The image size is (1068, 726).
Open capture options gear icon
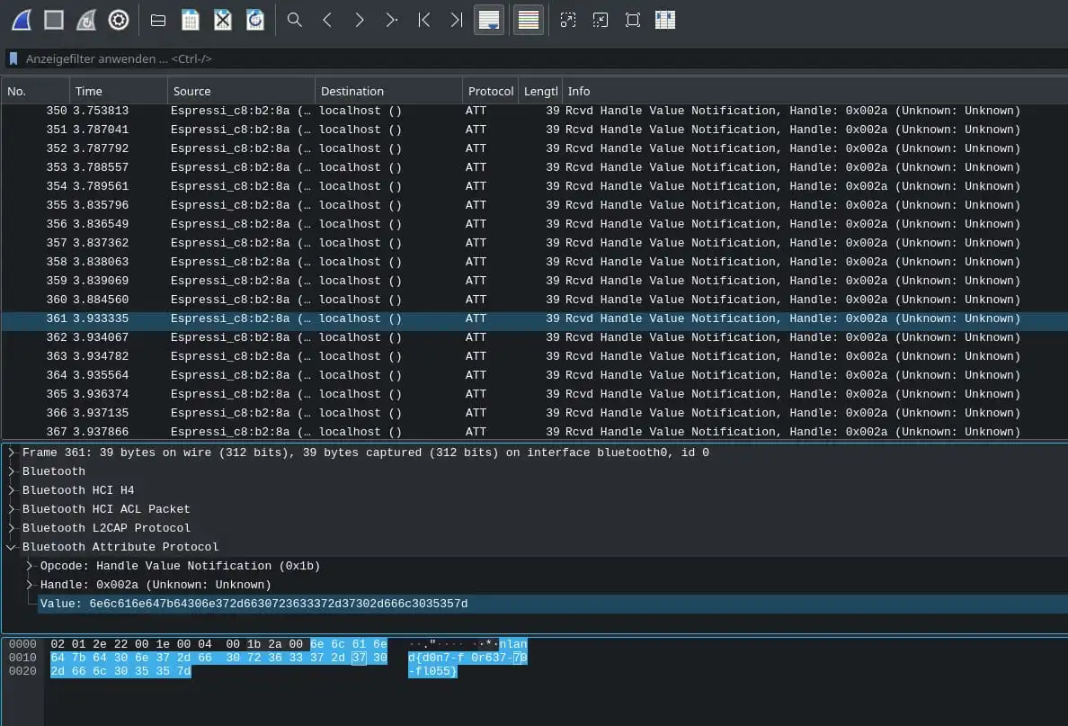coord(119,20)
